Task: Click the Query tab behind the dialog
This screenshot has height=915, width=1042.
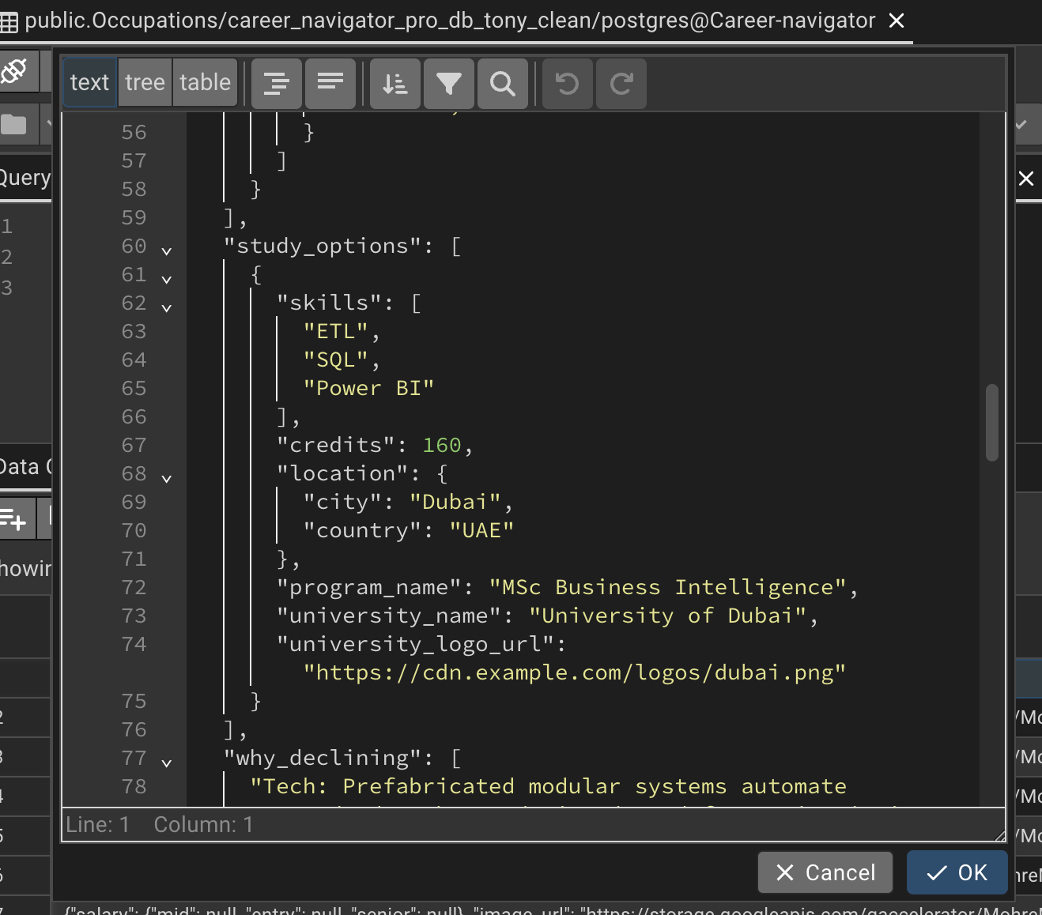Action: tap(25, 178)
